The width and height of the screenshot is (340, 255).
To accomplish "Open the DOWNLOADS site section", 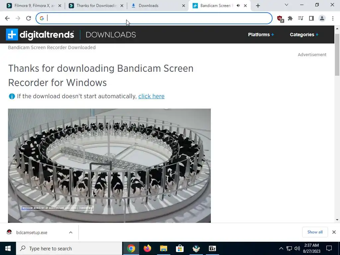I will (111, 35).
